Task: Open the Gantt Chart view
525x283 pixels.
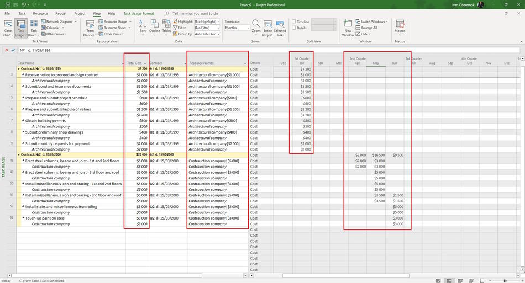Action: point(8,28)
